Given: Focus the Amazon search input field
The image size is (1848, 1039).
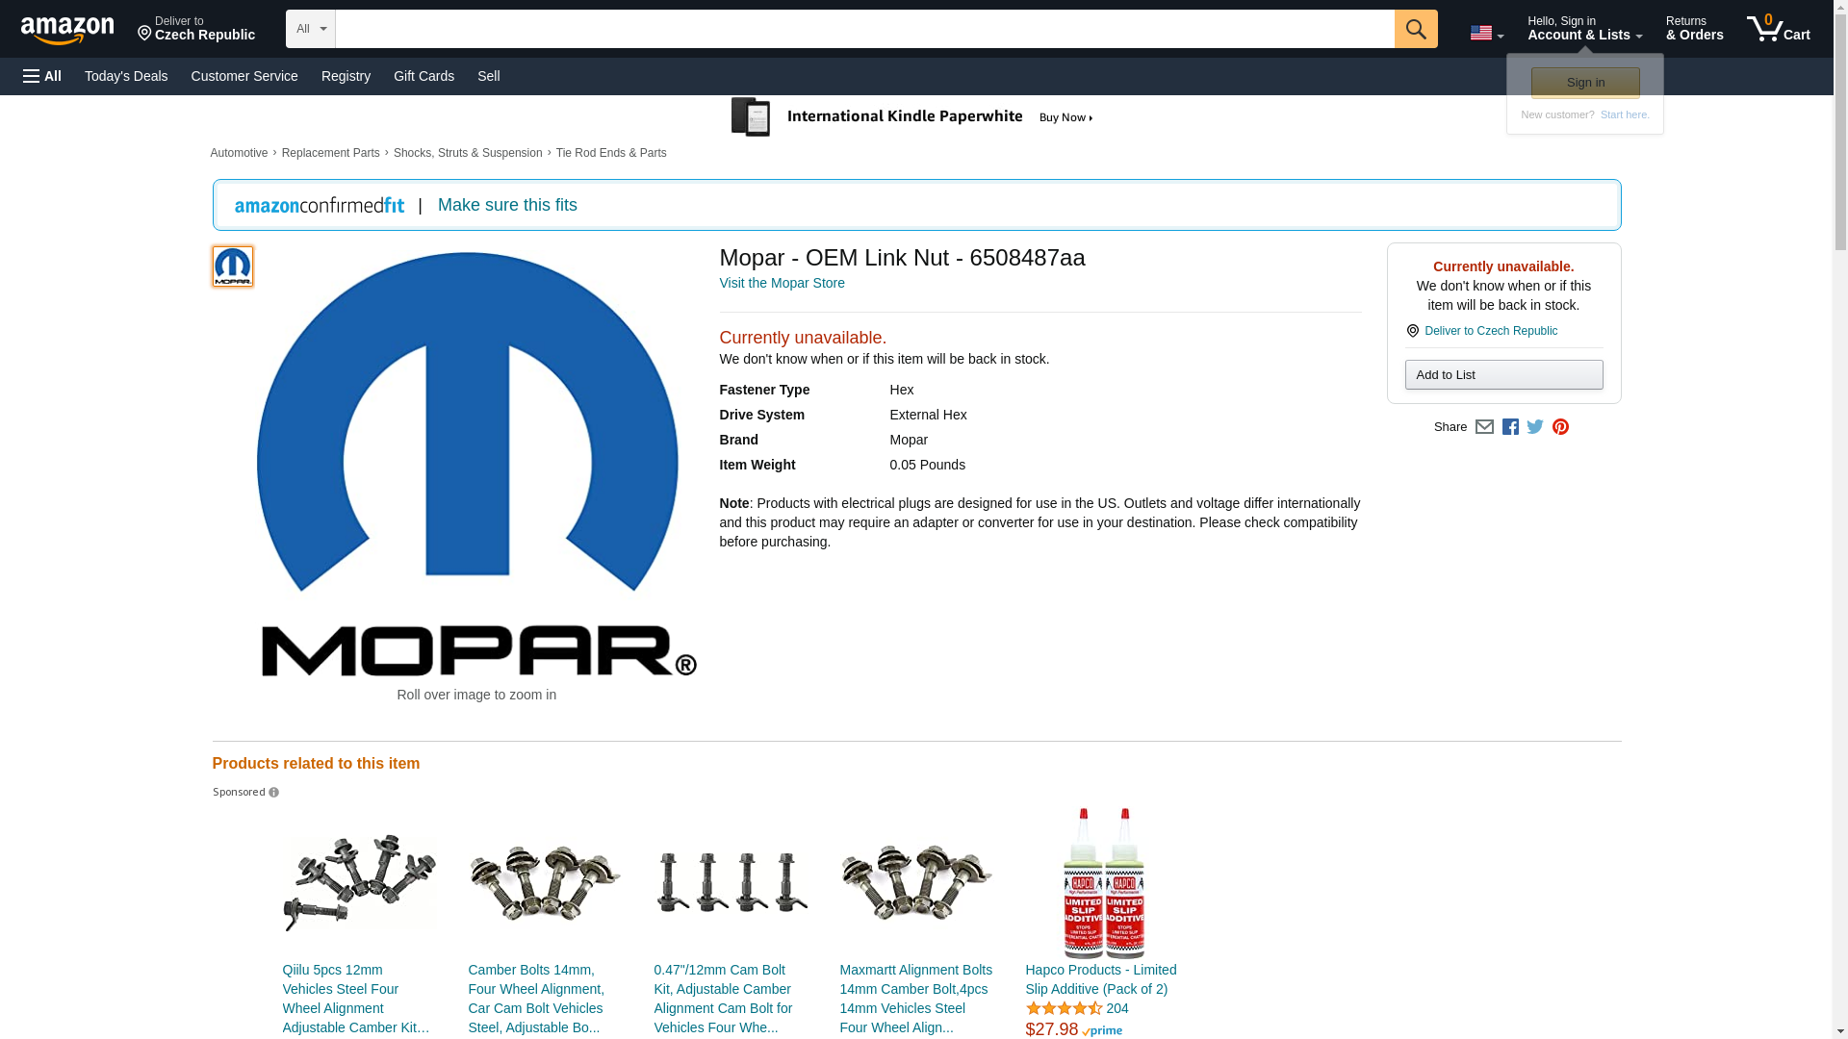Looking at the screenshot, I should (x=864, y=29).
